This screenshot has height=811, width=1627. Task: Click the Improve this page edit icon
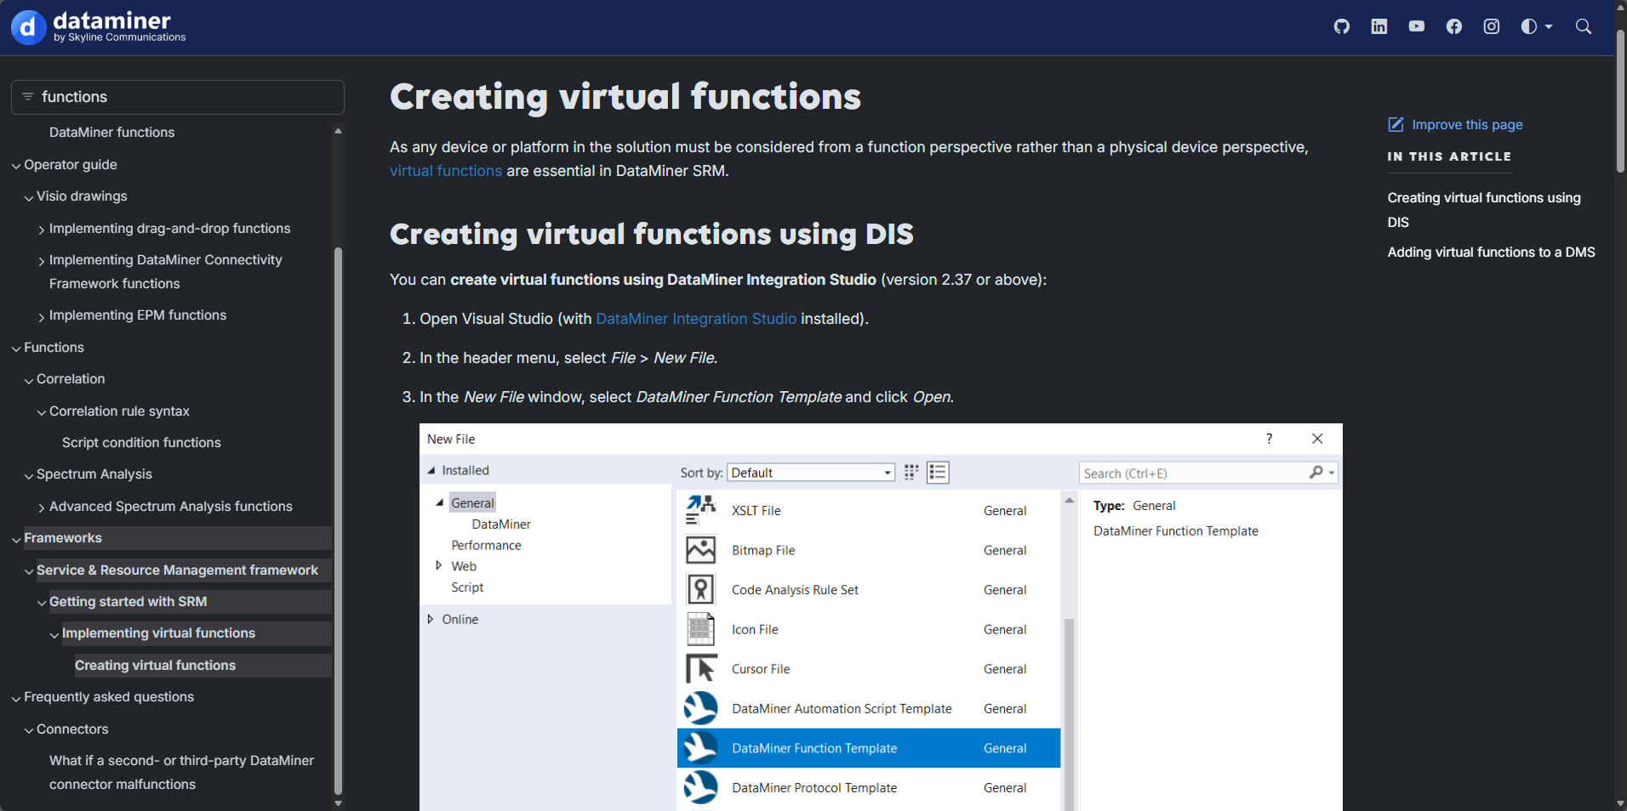1396,125
